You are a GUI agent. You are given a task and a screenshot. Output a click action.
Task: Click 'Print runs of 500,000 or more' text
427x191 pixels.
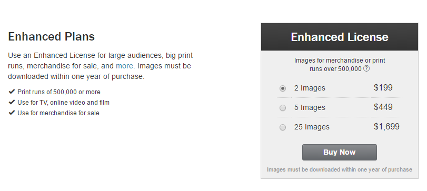(59, 92)
